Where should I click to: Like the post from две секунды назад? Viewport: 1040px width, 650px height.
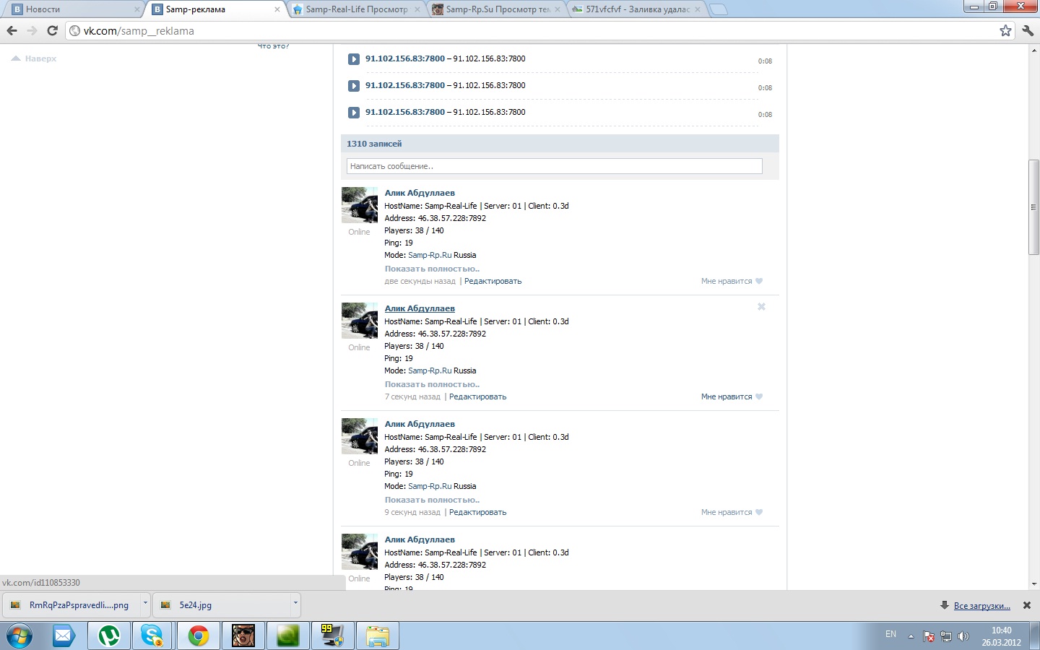pyautogui.click(x=732, y=281)
